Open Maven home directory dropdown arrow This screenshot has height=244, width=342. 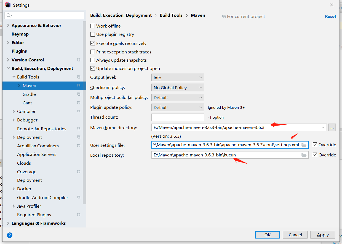coord(323,127)
